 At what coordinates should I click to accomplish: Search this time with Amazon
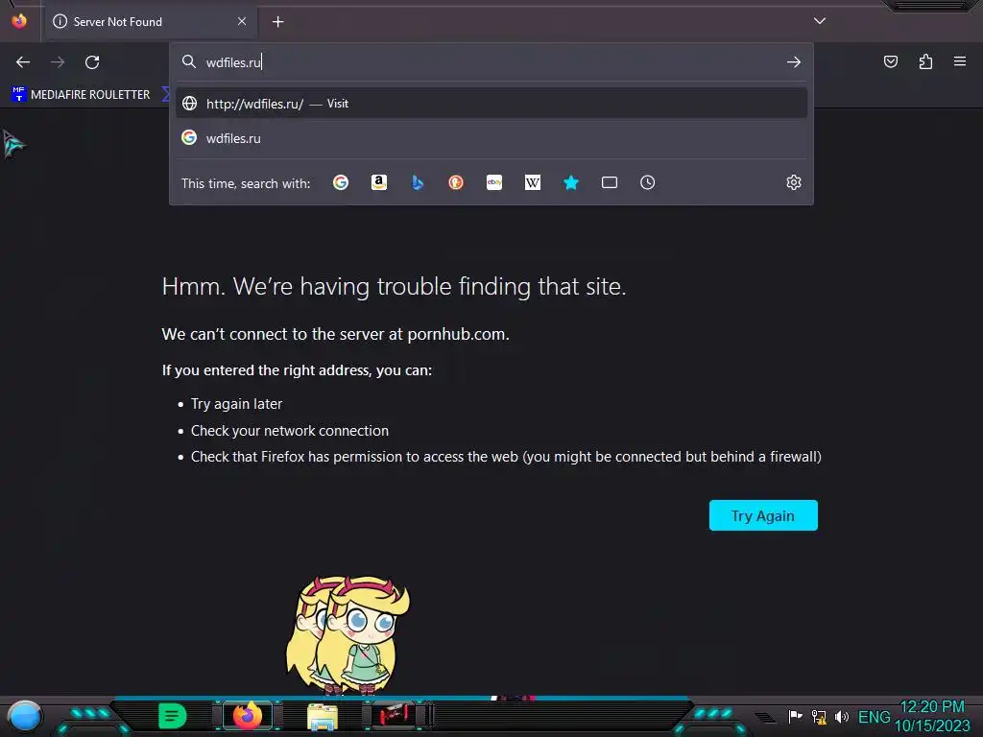[x=378, y=182]
